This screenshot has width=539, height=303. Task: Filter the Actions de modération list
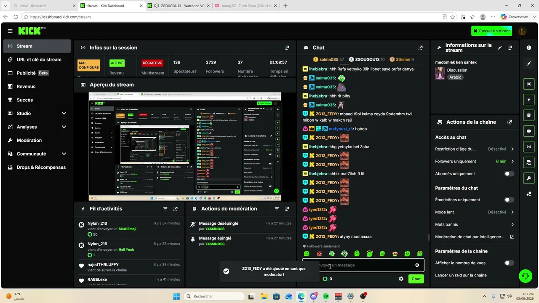pyautogui.click(x=277, y=209)
